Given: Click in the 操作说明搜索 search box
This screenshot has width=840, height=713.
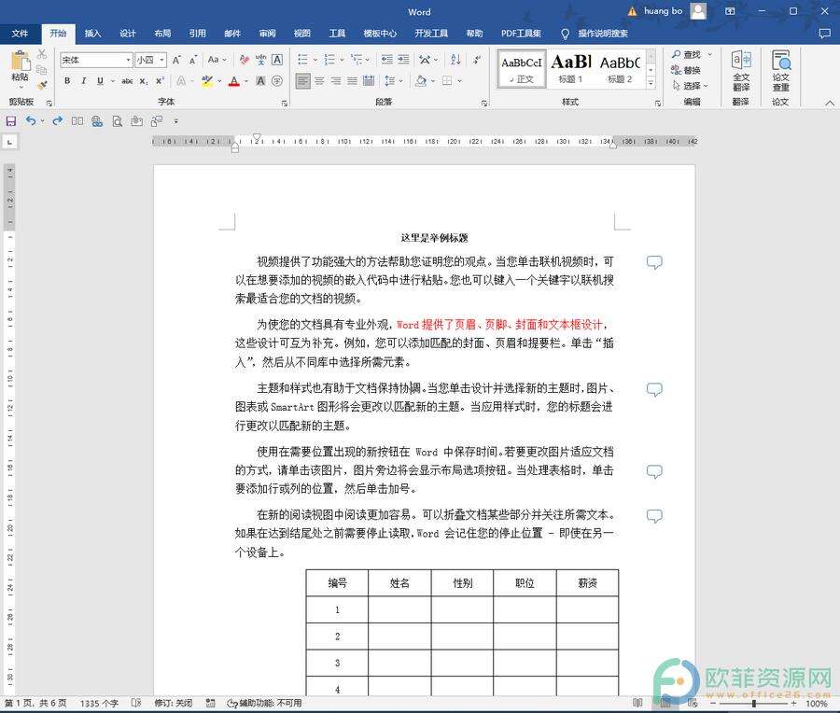Looking at the screenshot, I should [x=603, y=34].
